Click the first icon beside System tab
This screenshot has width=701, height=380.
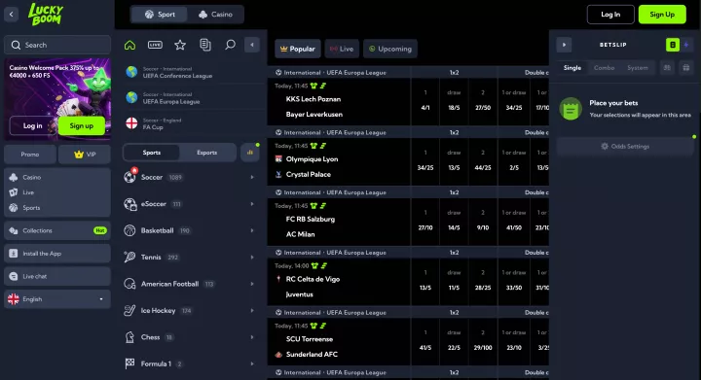667,68
